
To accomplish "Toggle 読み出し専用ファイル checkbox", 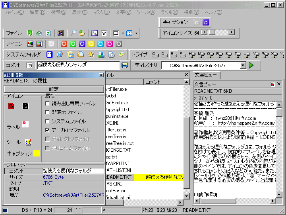I will click(47, 104).
